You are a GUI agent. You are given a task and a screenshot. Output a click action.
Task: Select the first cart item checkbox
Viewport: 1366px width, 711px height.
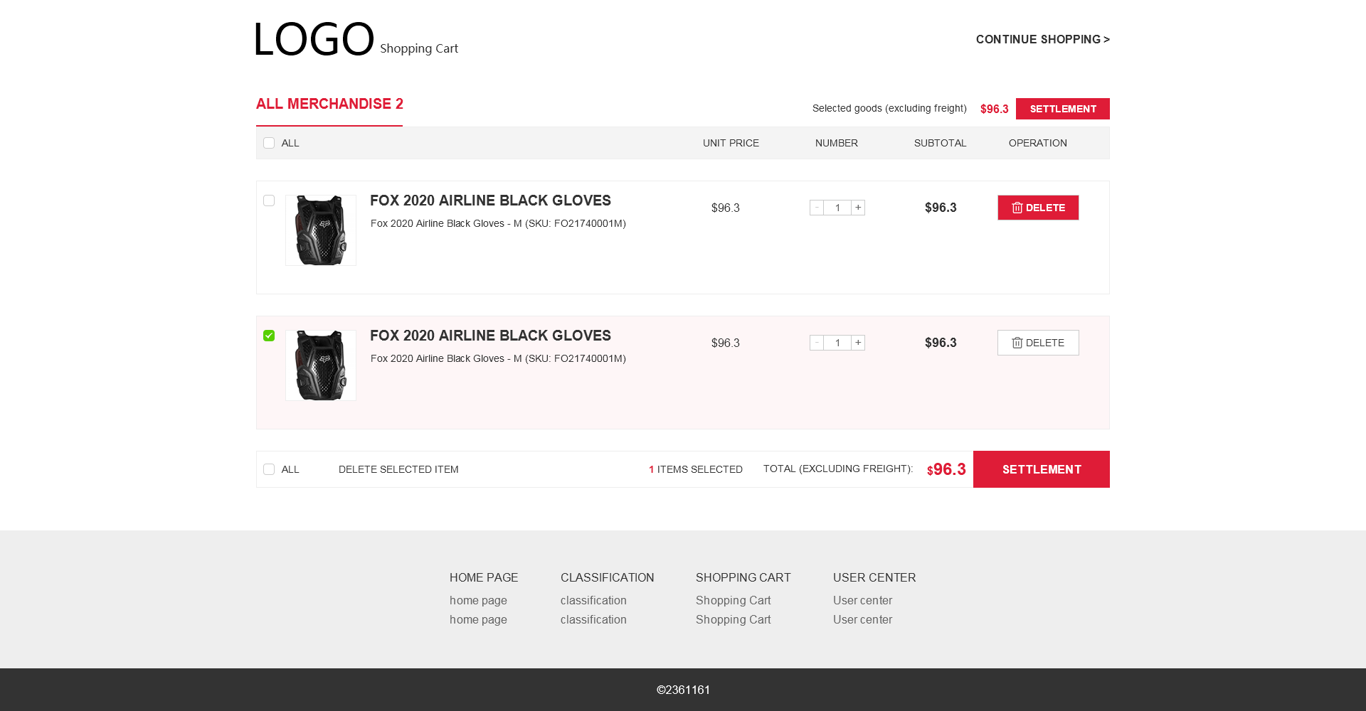[x=269, y=201]
